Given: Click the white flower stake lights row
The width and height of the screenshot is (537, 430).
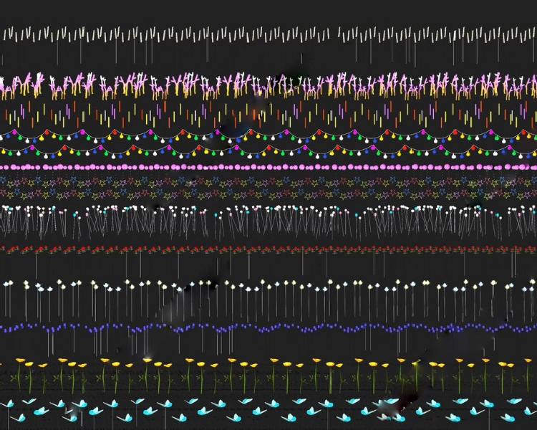Looking at the screenshot, I should coord(268,285).
